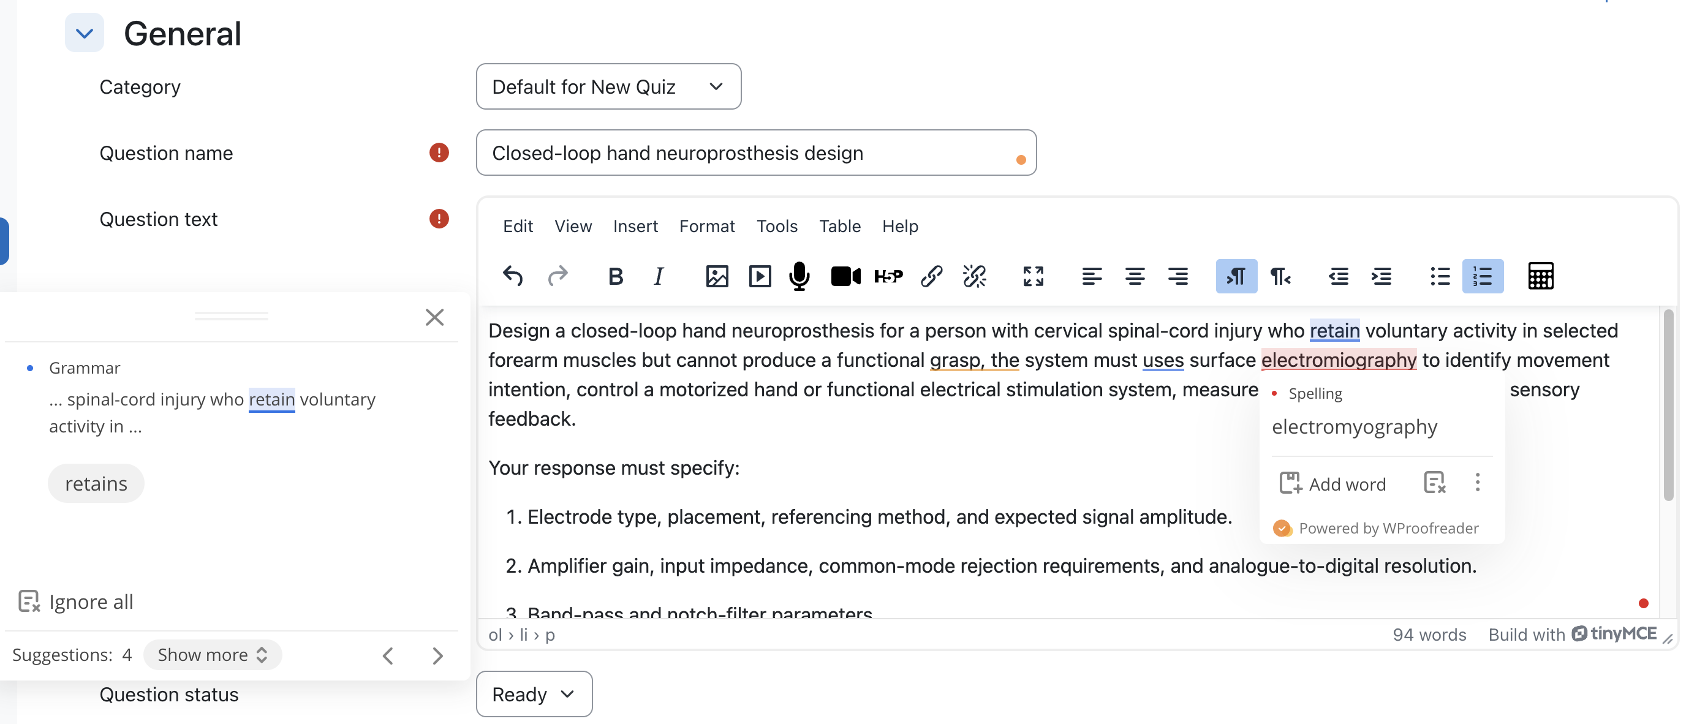The height and width of the screenshot is (724, 1697).
Task: Increase indent
Action: (1381, 276)
